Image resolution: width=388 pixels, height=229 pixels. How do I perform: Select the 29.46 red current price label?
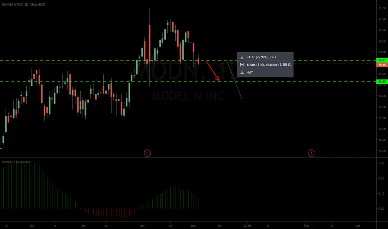pyautogui.click(x=382, y=65)
